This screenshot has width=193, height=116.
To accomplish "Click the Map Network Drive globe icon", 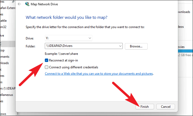I will [27, 4].
